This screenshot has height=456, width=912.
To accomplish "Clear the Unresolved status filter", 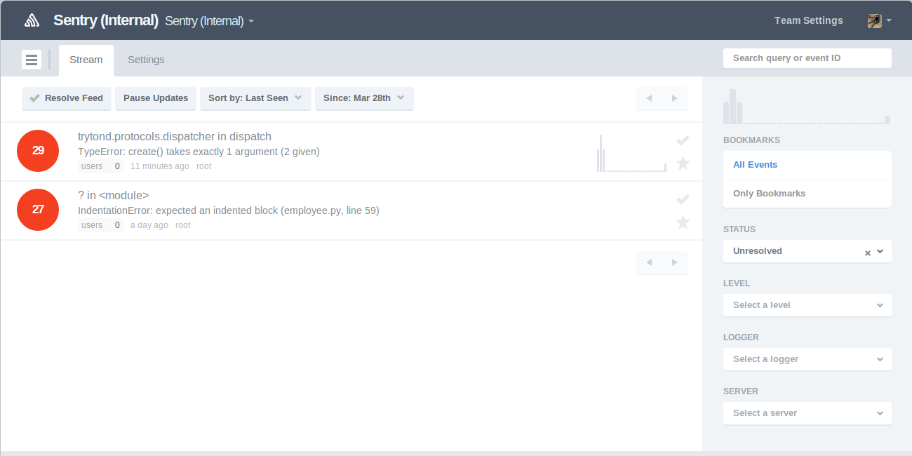I will [x=867, y=251].
